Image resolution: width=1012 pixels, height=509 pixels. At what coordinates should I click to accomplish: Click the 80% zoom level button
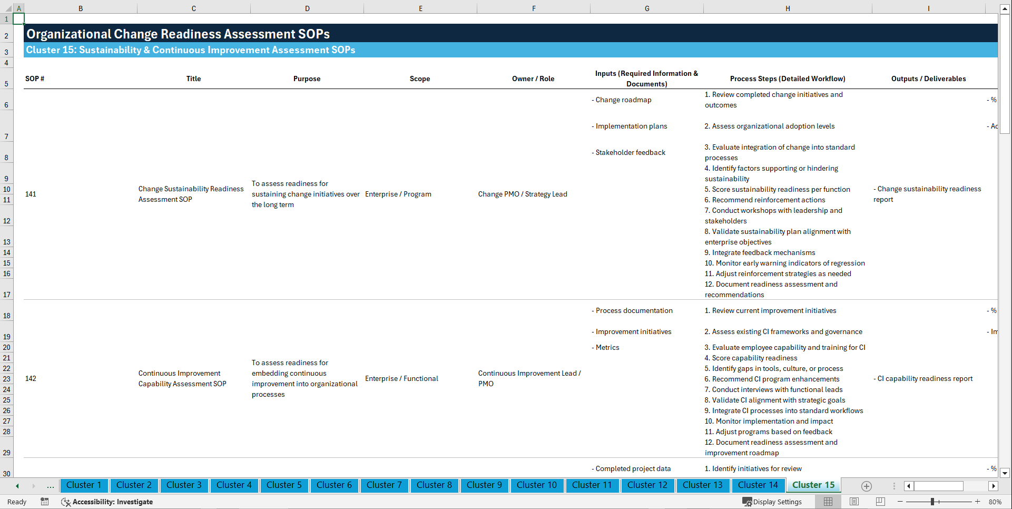tap(995, 502)
